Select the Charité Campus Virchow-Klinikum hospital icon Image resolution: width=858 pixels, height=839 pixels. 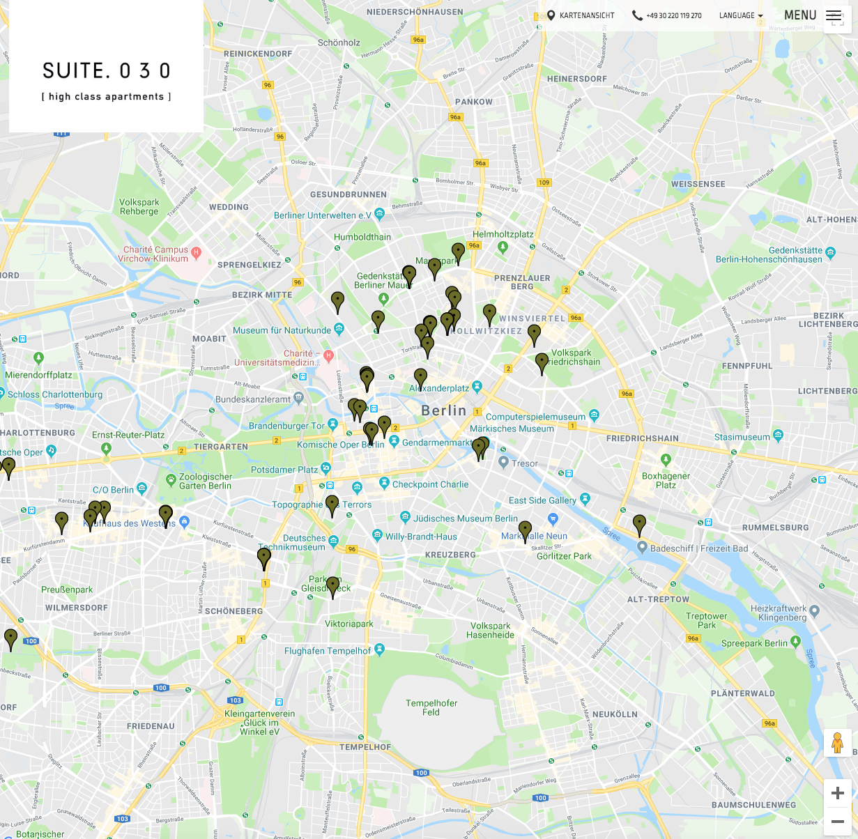coord(197,253)
